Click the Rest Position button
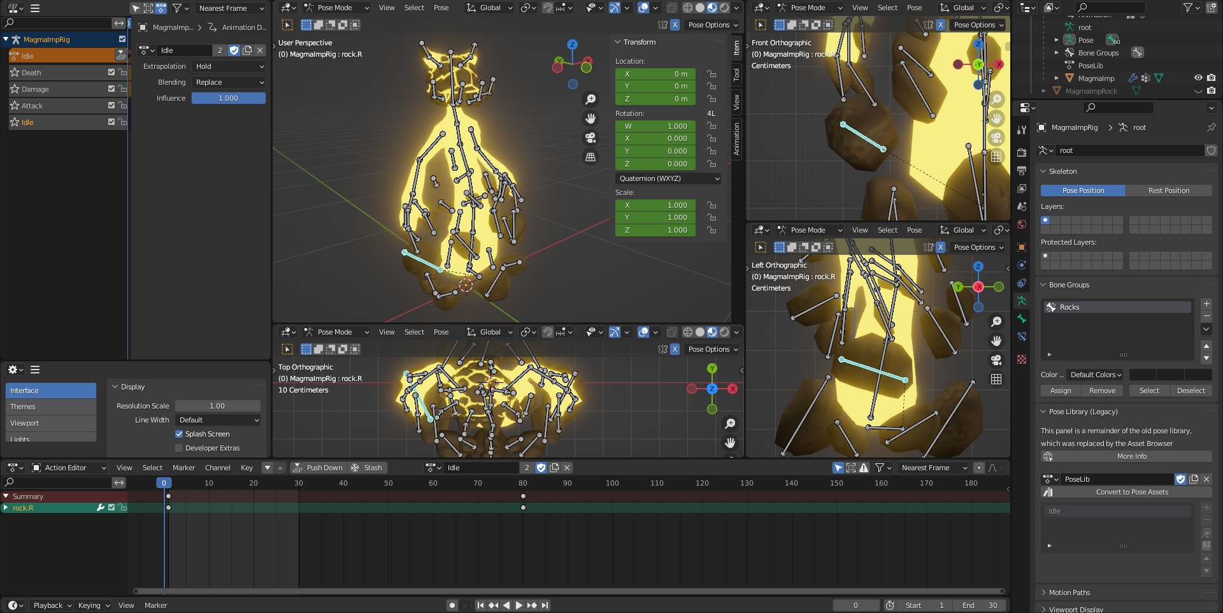This screenshot has height=613, width=1223. [x=1168, y=191]
